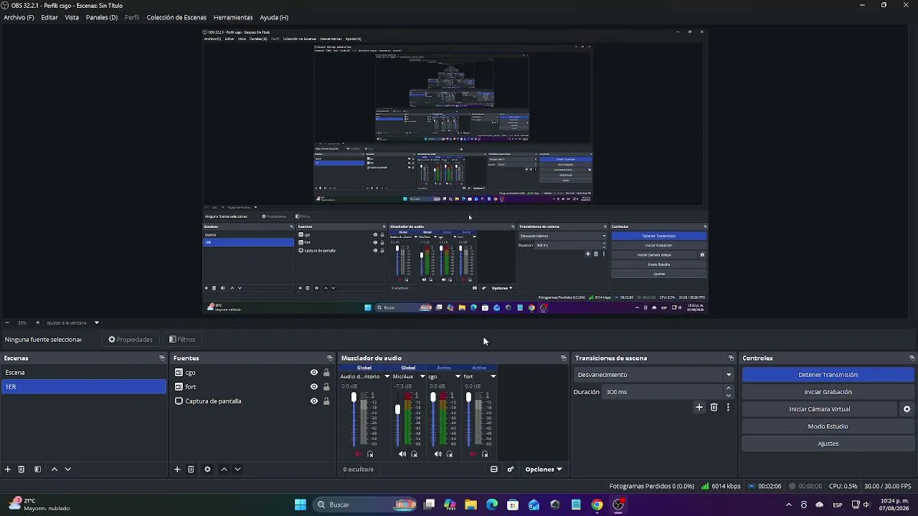Open the Editar menu
Image resolution: width=918 pixels, height=516 pixels.
[49, 17]
